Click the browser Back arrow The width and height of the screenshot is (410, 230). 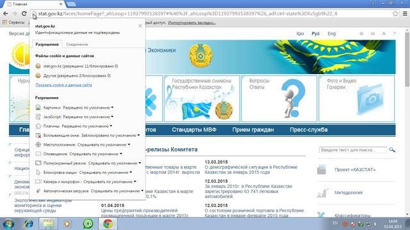(x=6, y=13)
